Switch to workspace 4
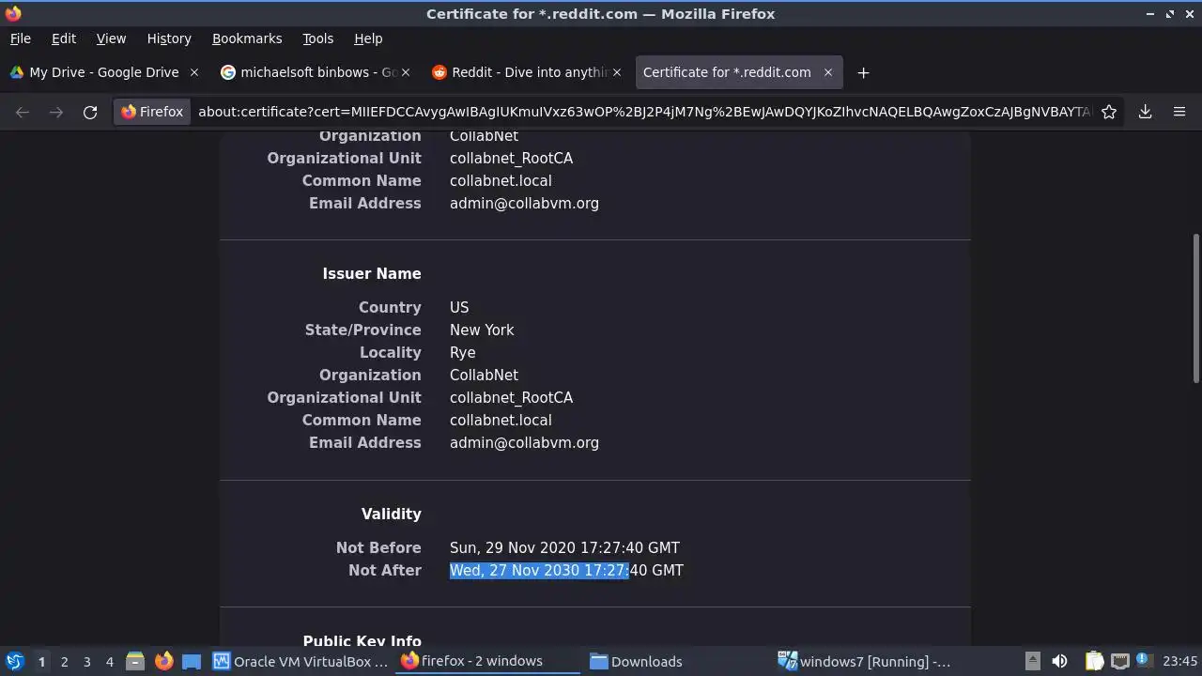Screen dimensions: 1202x676 [109, 661]
